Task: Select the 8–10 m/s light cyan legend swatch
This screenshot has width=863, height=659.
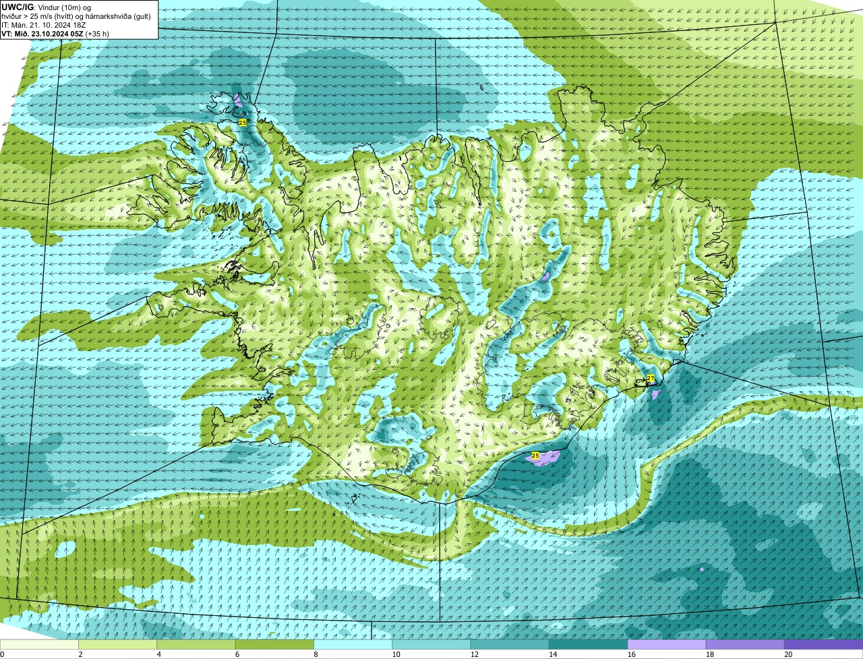Action: [353, 644]
